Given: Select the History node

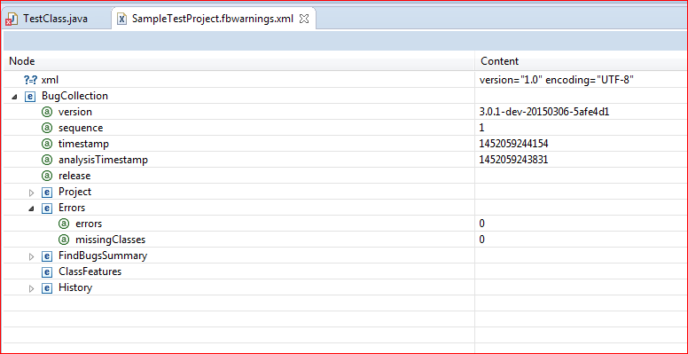Looking at the screenshot, I should [75, 287].
